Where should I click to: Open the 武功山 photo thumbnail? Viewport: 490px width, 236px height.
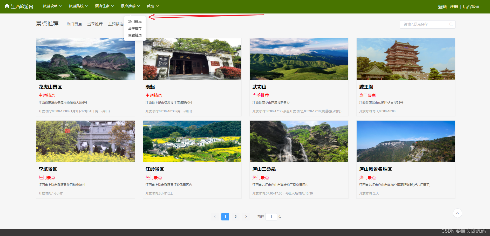click(299, 59)
